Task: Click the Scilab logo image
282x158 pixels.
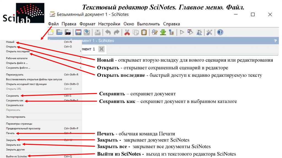Action: 24,13
